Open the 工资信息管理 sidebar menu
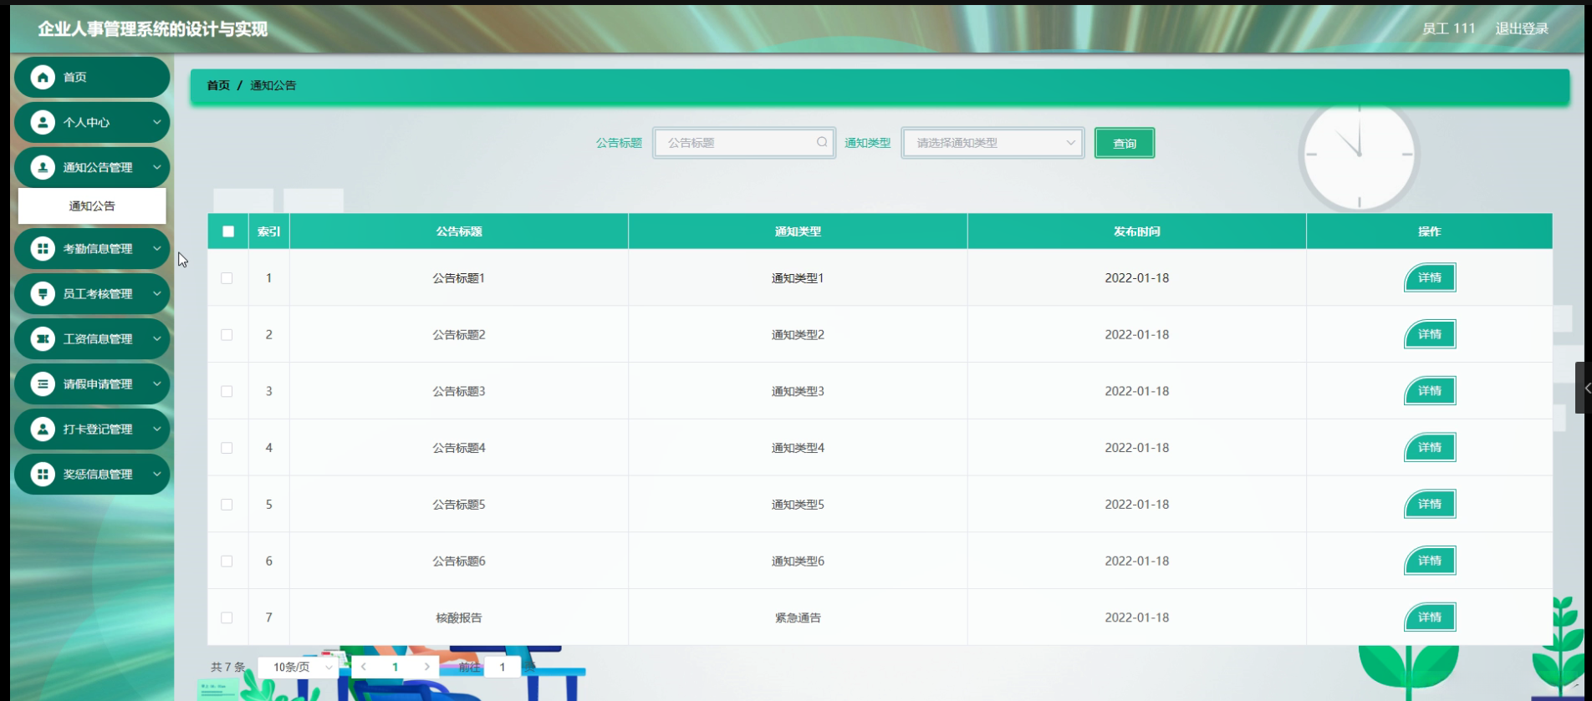1592x701 pixels. pos(92,338)
